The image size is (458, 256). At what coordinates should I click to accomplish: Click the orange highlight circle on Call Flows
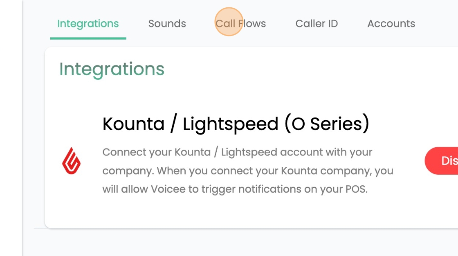pyautogui.click(x=229, y=22)
